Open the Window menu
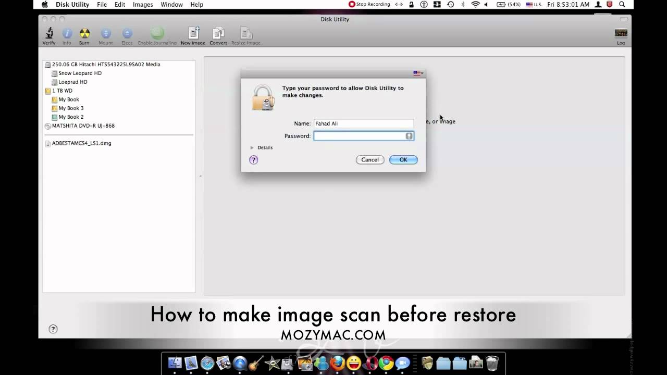This screenshot has width=667, height=375. tap(171, 4)
